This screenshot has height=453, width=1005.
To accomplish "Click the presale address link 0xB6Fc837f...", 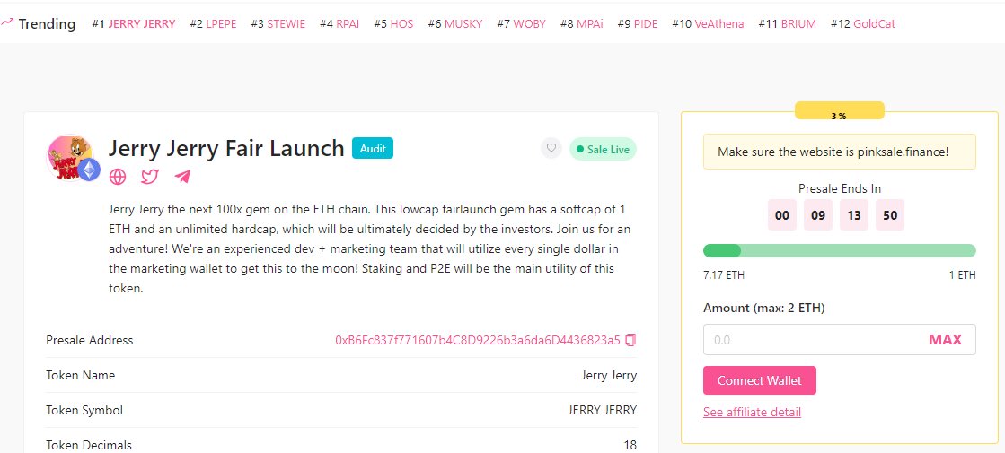I will pyautogui.click(x=478, y=340).
